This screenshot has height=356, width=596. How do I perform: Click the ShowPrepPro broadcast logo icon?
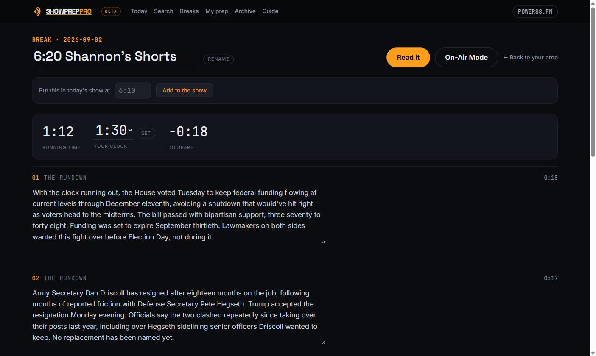point(37,11)
